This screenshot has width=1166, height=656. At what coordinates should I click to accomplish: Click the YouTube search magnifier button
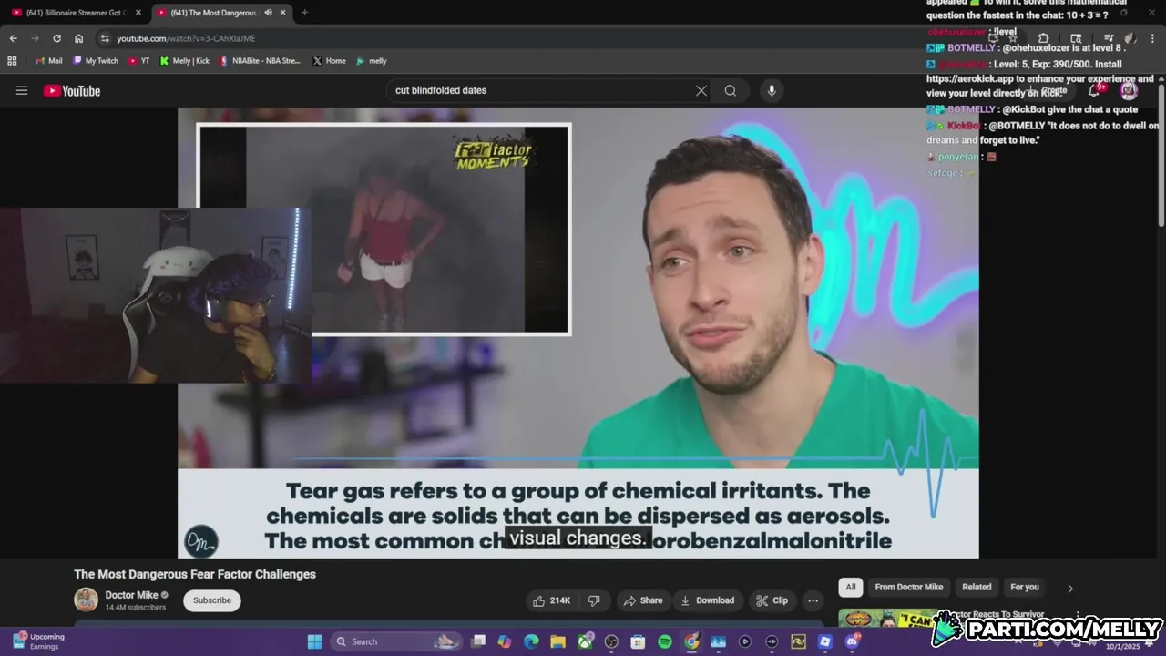click(731, 90)
